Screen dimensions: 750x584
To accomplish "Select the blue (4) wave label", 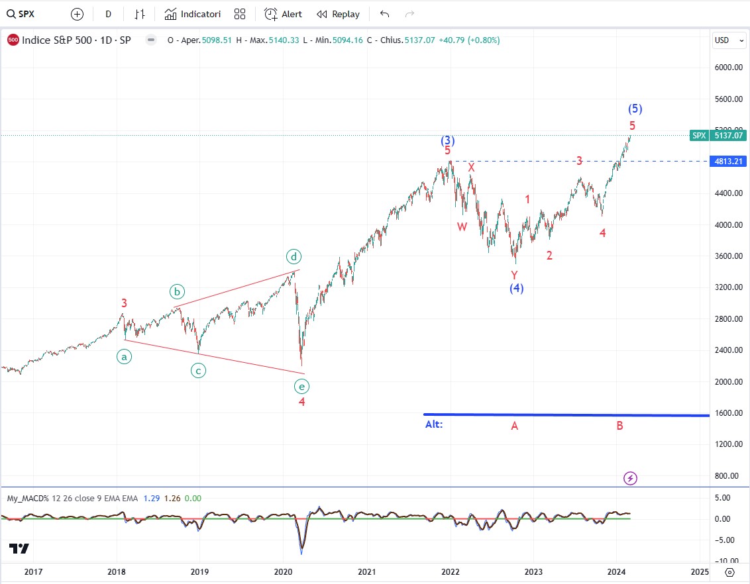I will click(516, 288).
